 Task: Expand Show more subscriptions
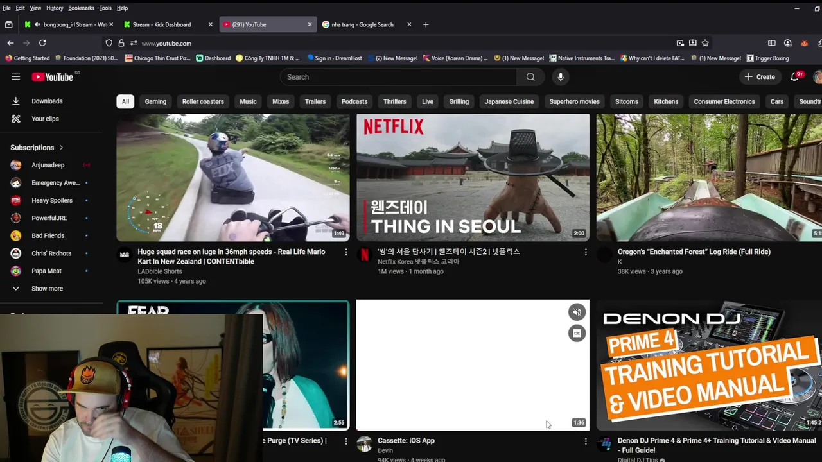coord(47,289)
